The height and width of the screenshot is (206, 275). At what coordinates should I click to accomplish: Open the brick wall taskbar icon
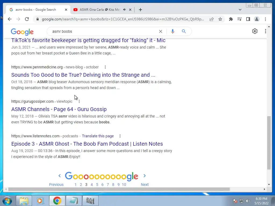pos(90,201)
